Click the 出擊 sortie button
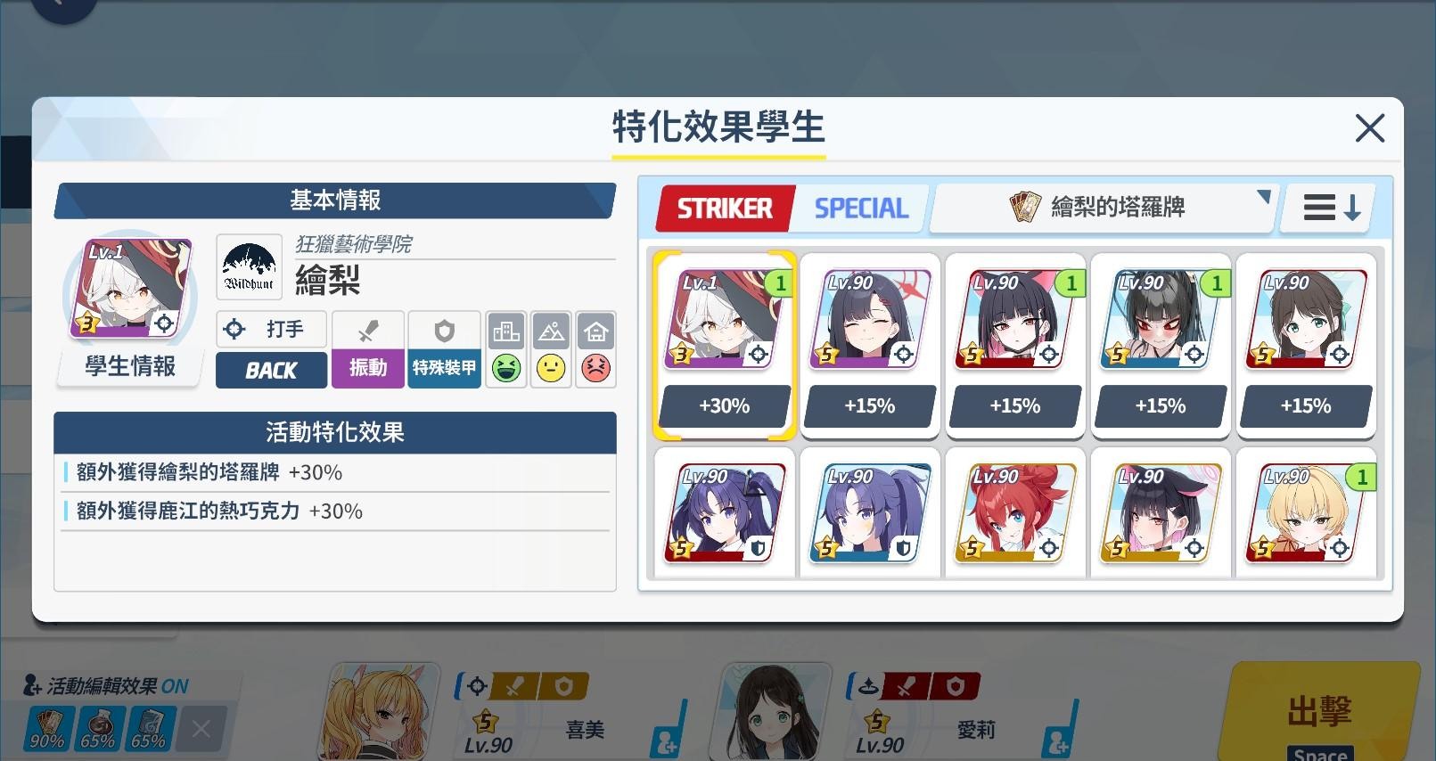 [x=1320, y=712]
